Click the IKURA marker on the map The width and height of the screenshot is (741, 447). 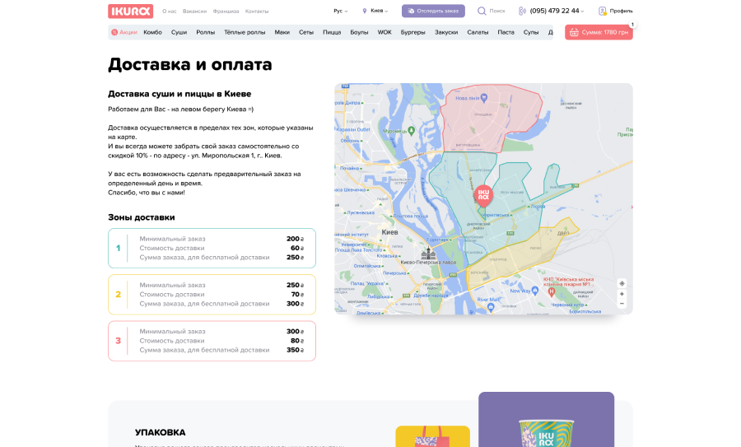[483, 194]
